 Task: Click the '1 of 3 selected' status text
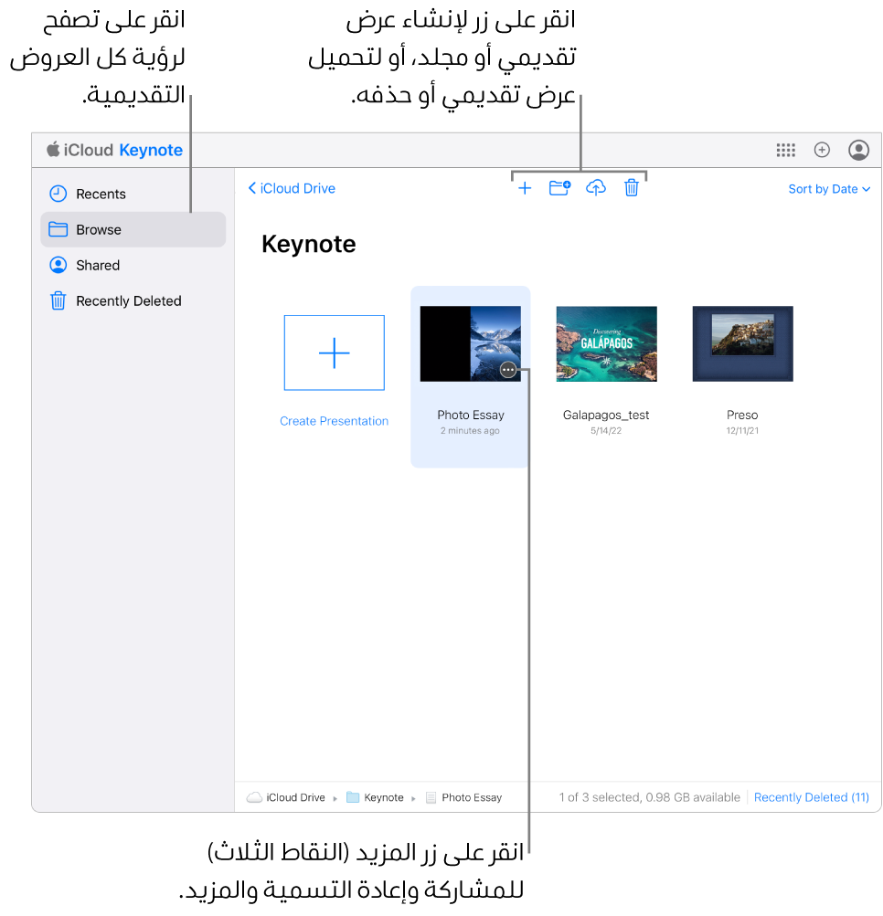pyautogui.click(x=649, y=797)
